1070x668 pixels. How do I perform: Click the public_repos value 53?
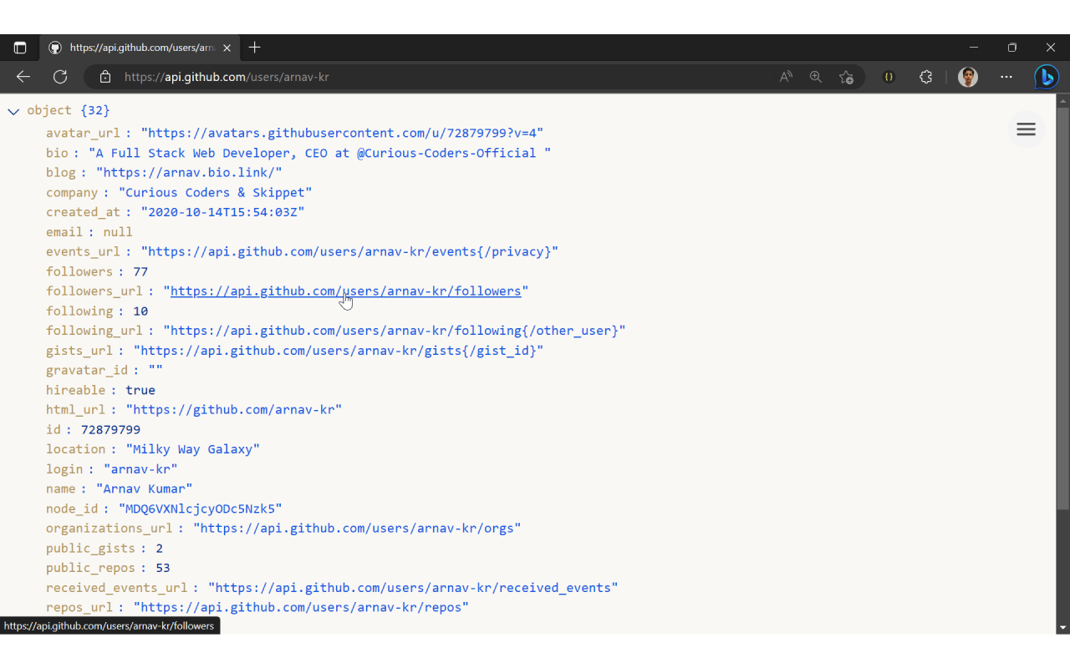[x=163, y=568]
